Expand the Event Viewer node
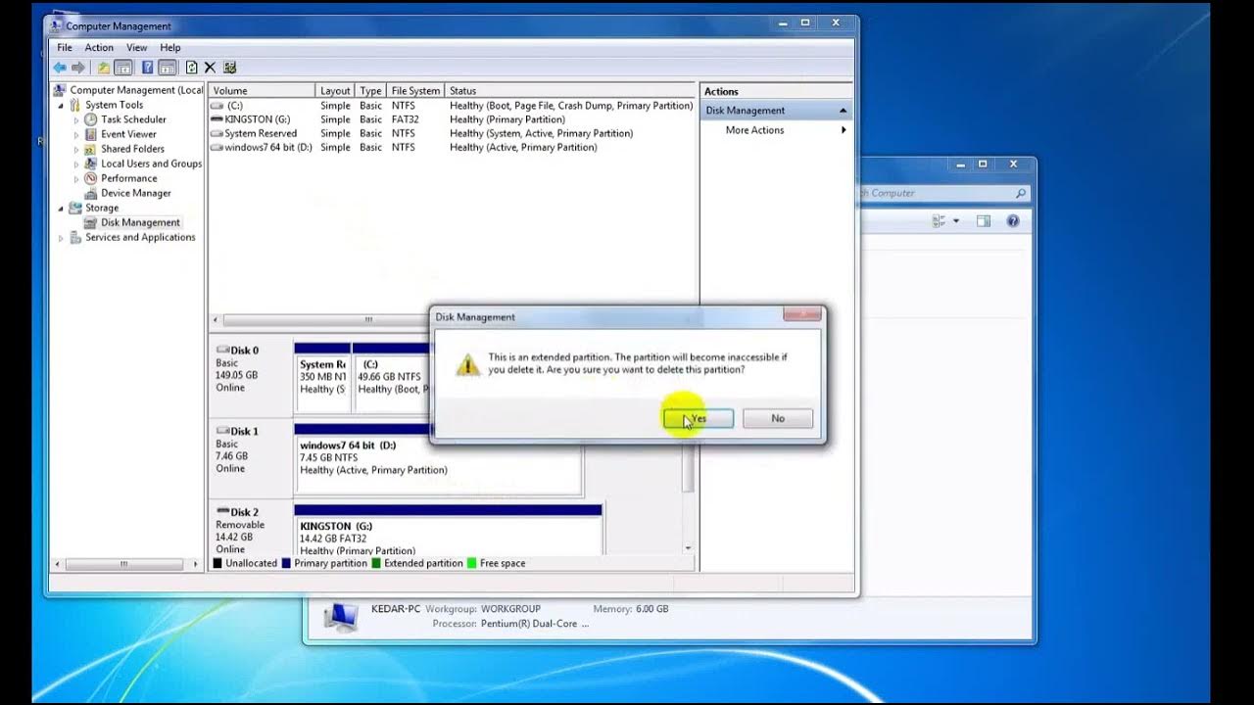 click(x=76, y=134)
